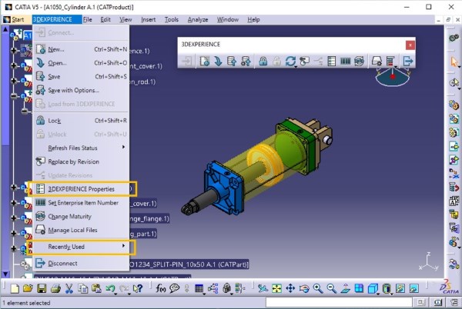
Task: Click the Print icon in bottom toolbar
Action: tap(55, 288)
